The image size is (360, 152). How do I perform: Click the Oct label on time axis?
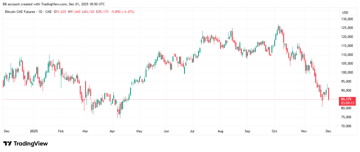(274, 131)
